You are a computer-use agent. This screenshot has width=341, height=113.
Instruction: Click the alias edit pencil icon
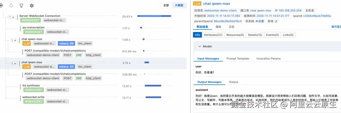276,21
